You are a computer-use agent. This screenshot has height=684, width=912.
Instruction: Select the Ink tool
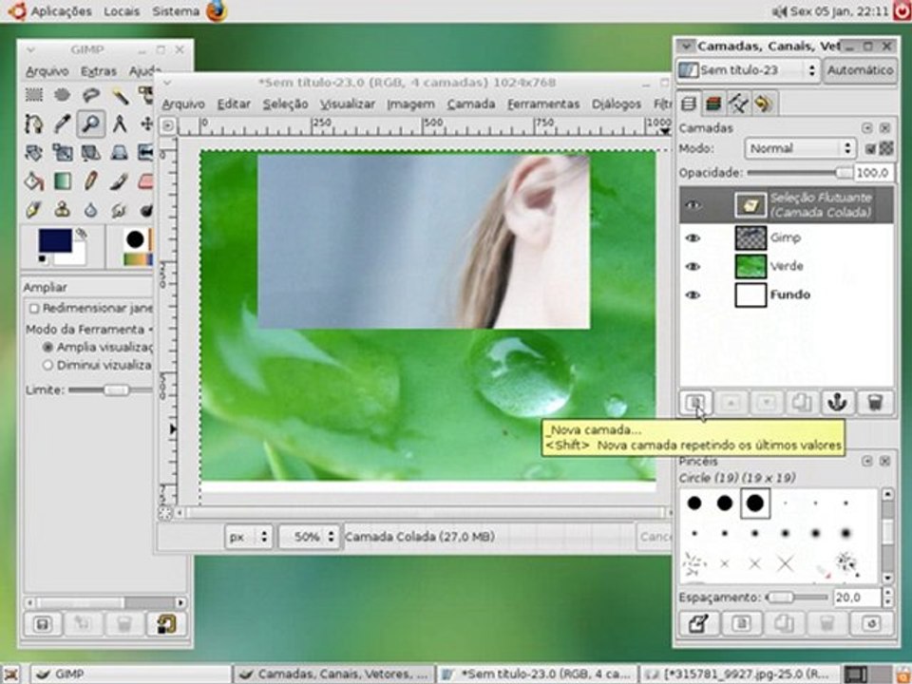34,209
